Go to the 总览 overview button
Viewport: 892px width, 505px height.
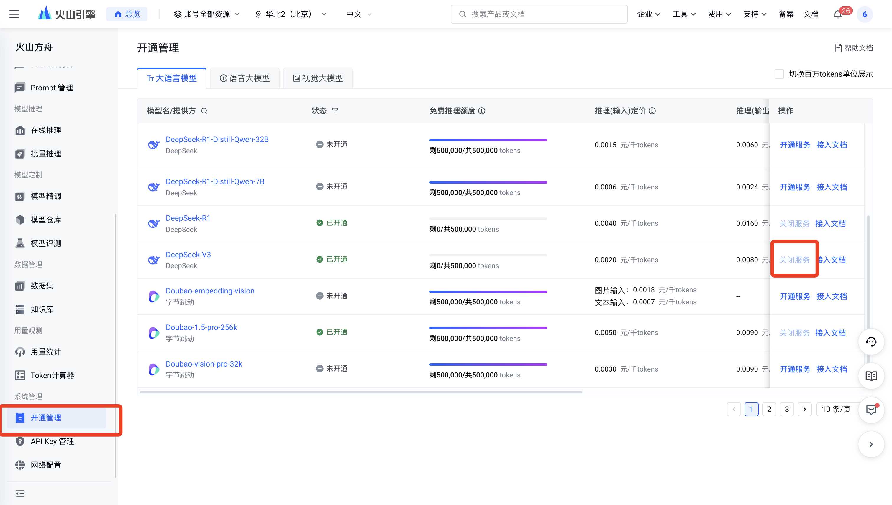[x=127, y=14]
